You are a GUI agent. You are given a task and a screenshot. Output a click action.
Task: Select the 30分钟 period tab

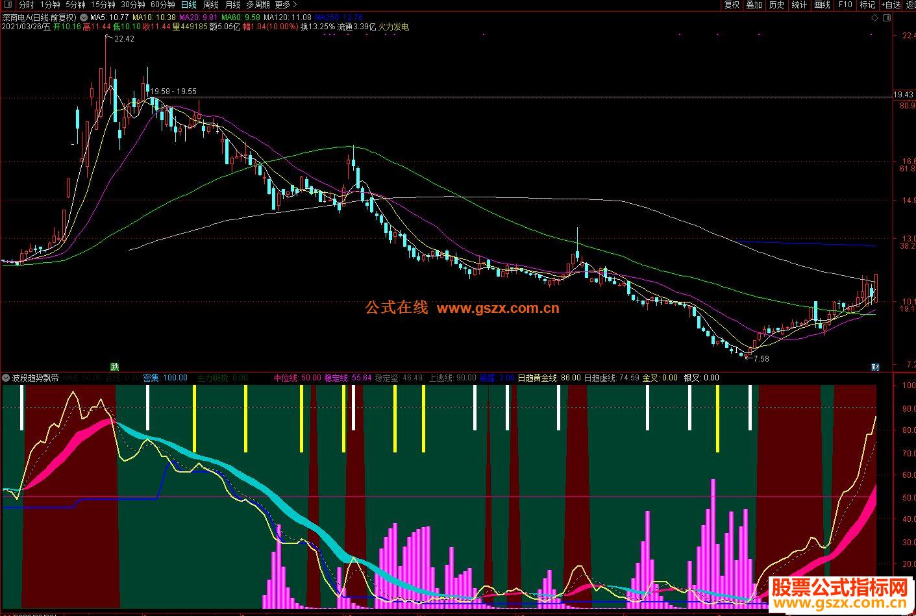(x=133, y=5)
